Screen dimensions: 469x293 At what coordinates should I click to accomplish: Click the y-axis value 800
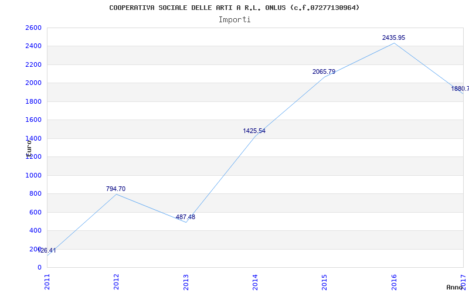pos(36,194)
